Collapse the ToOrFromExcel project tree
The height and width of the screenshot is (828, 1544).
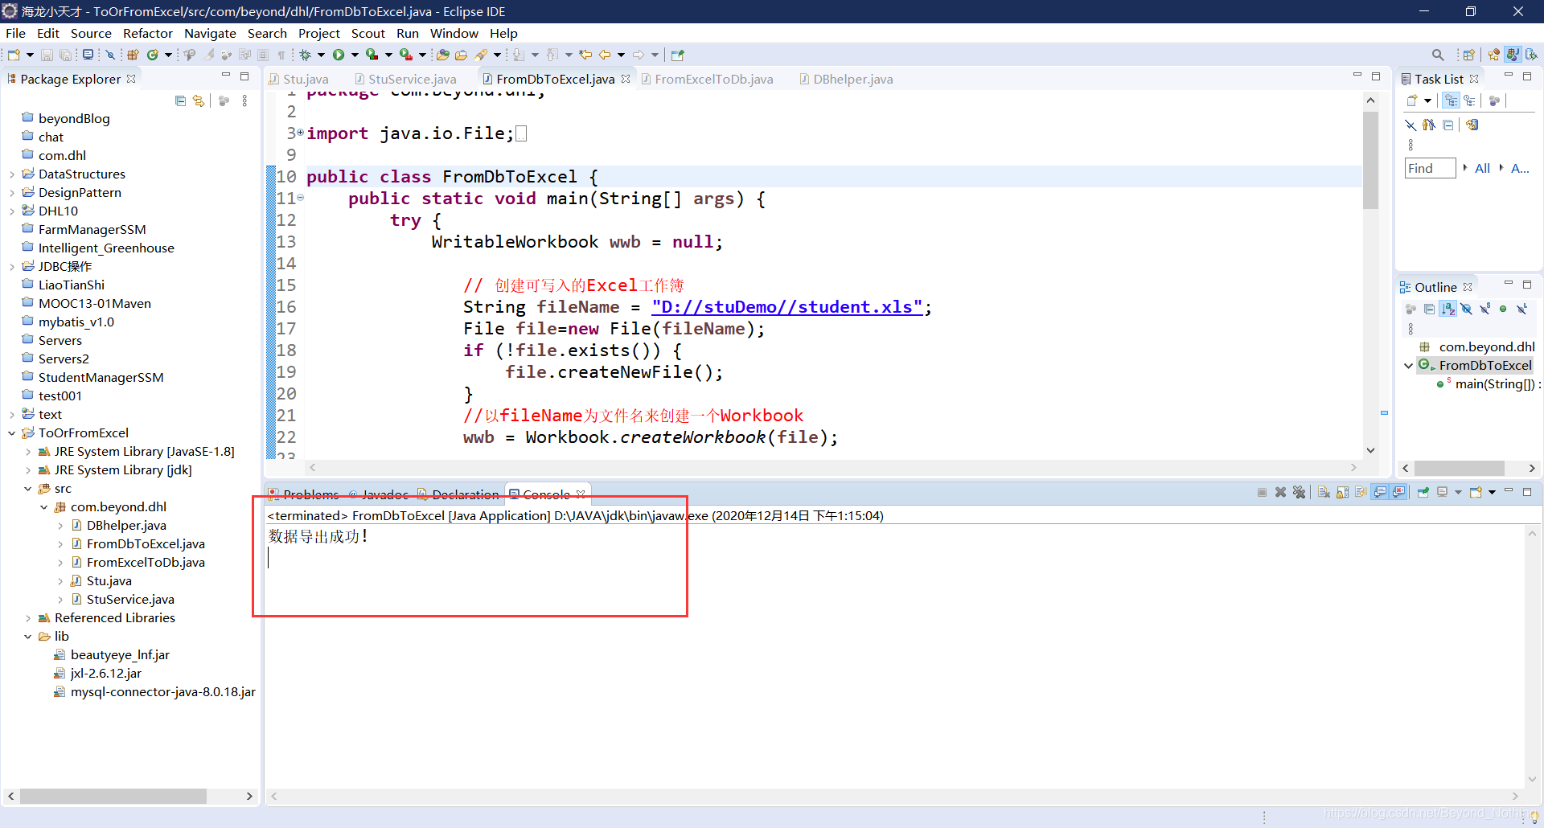point(11,432)
